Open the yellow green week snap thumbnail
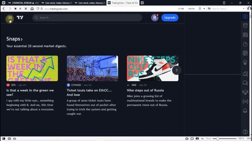This screenshot has height=141, width=252. pyautogui.click(x=32, y=69)
